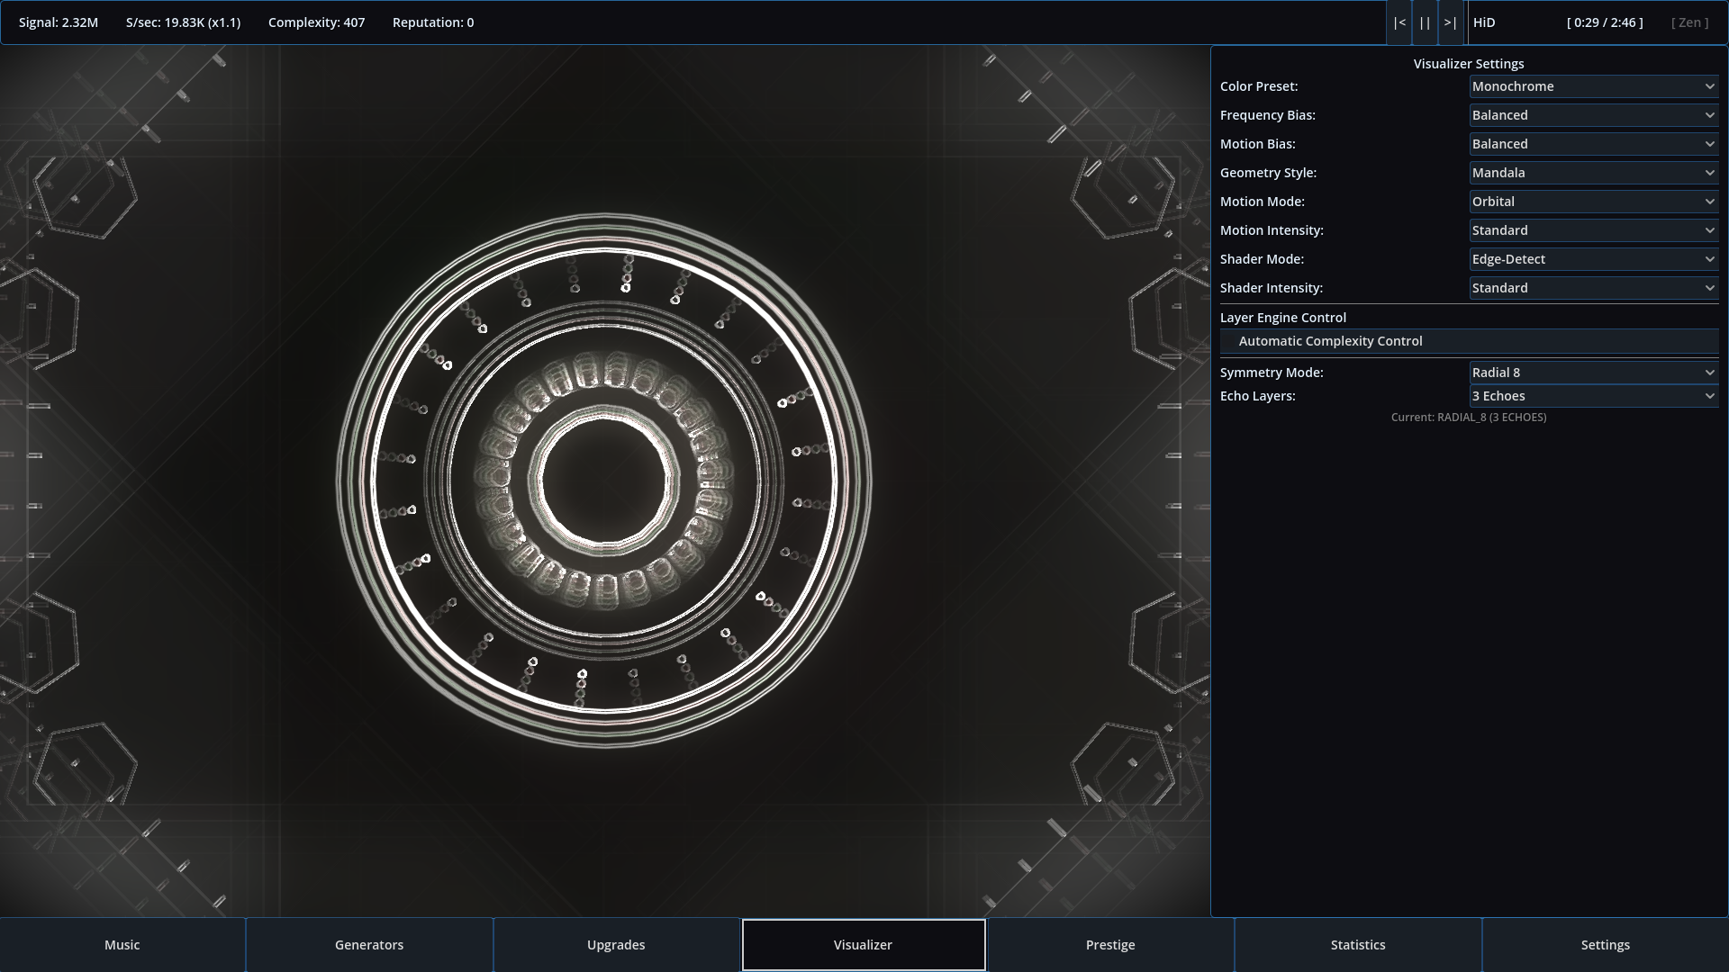Click the Complexity: 407 readout
The image size is (1729, 972).
tap(316, 22)
